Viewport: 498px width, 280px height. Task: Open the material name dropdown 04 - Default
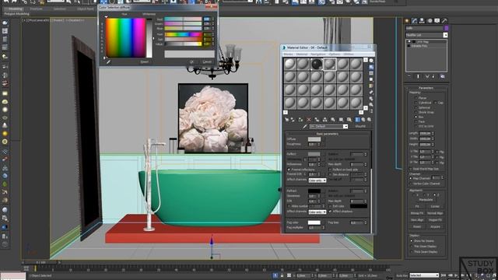345,126
